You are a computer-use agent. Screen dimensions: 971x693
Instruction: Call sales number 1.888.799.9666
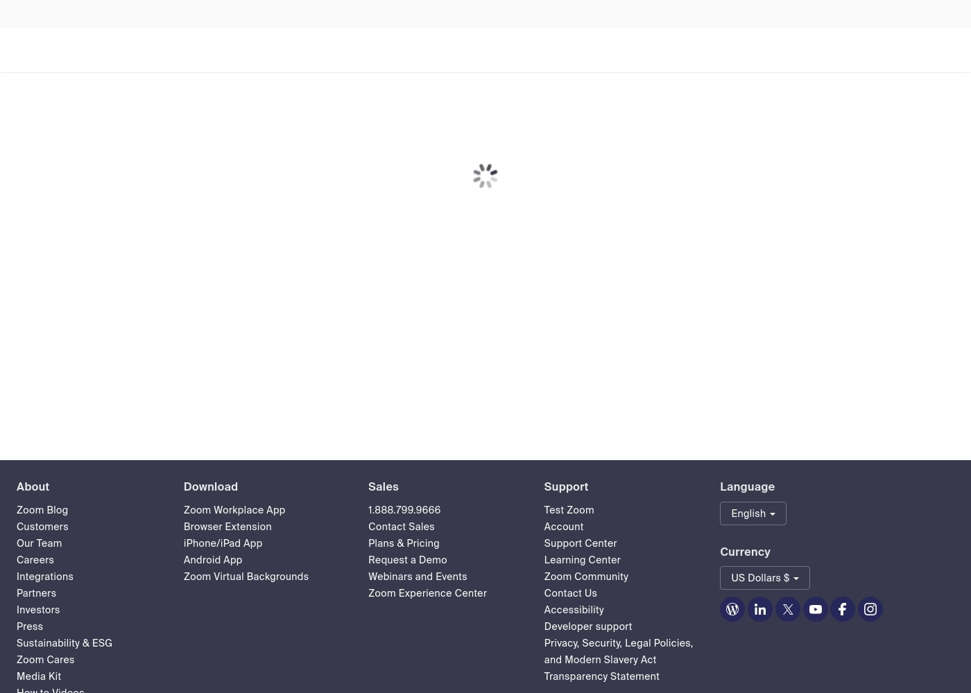point(404,510)
